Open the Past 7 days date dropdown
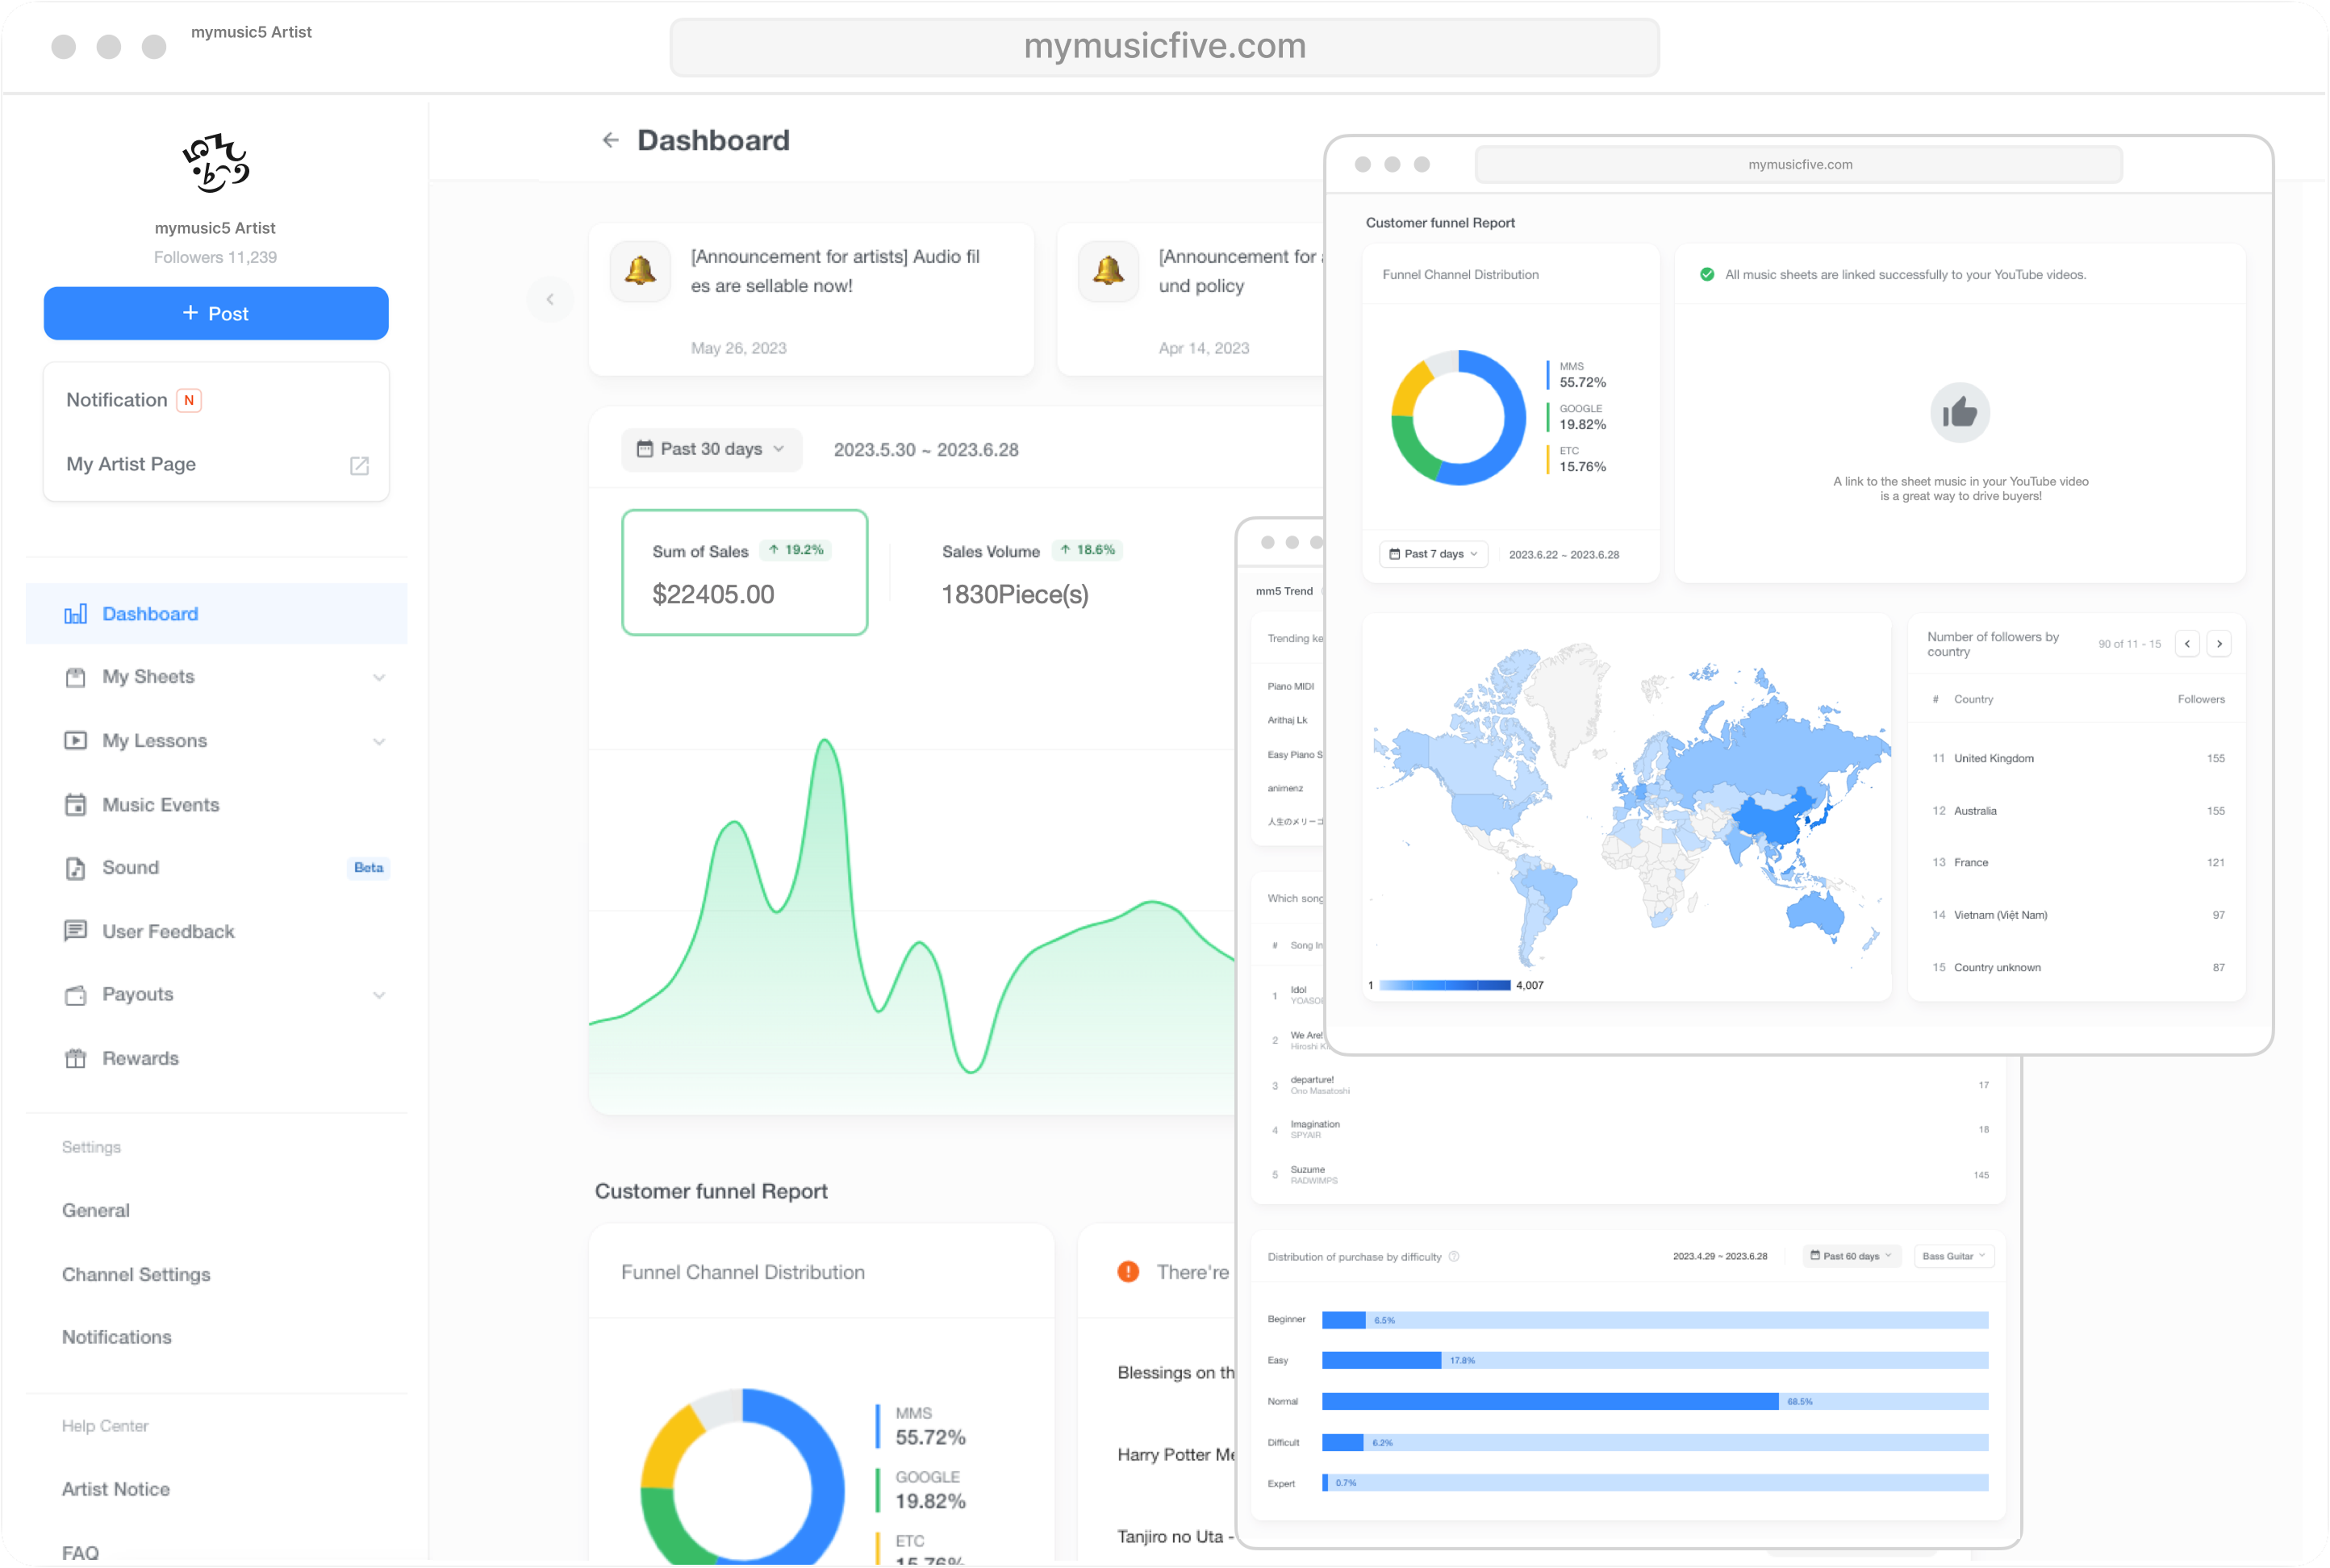Screen dimensions: 2330x1568 coord(1433,554)
